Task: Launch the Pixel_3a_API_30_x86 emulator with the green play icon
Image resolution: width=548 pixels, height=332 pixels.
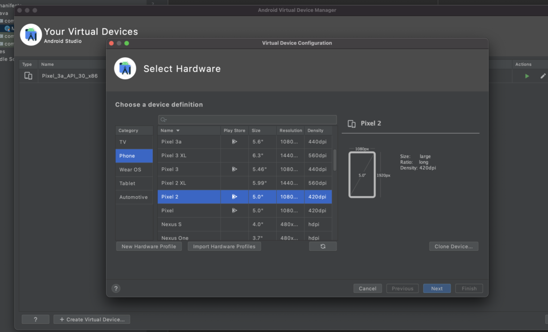Action: point(527,76)
